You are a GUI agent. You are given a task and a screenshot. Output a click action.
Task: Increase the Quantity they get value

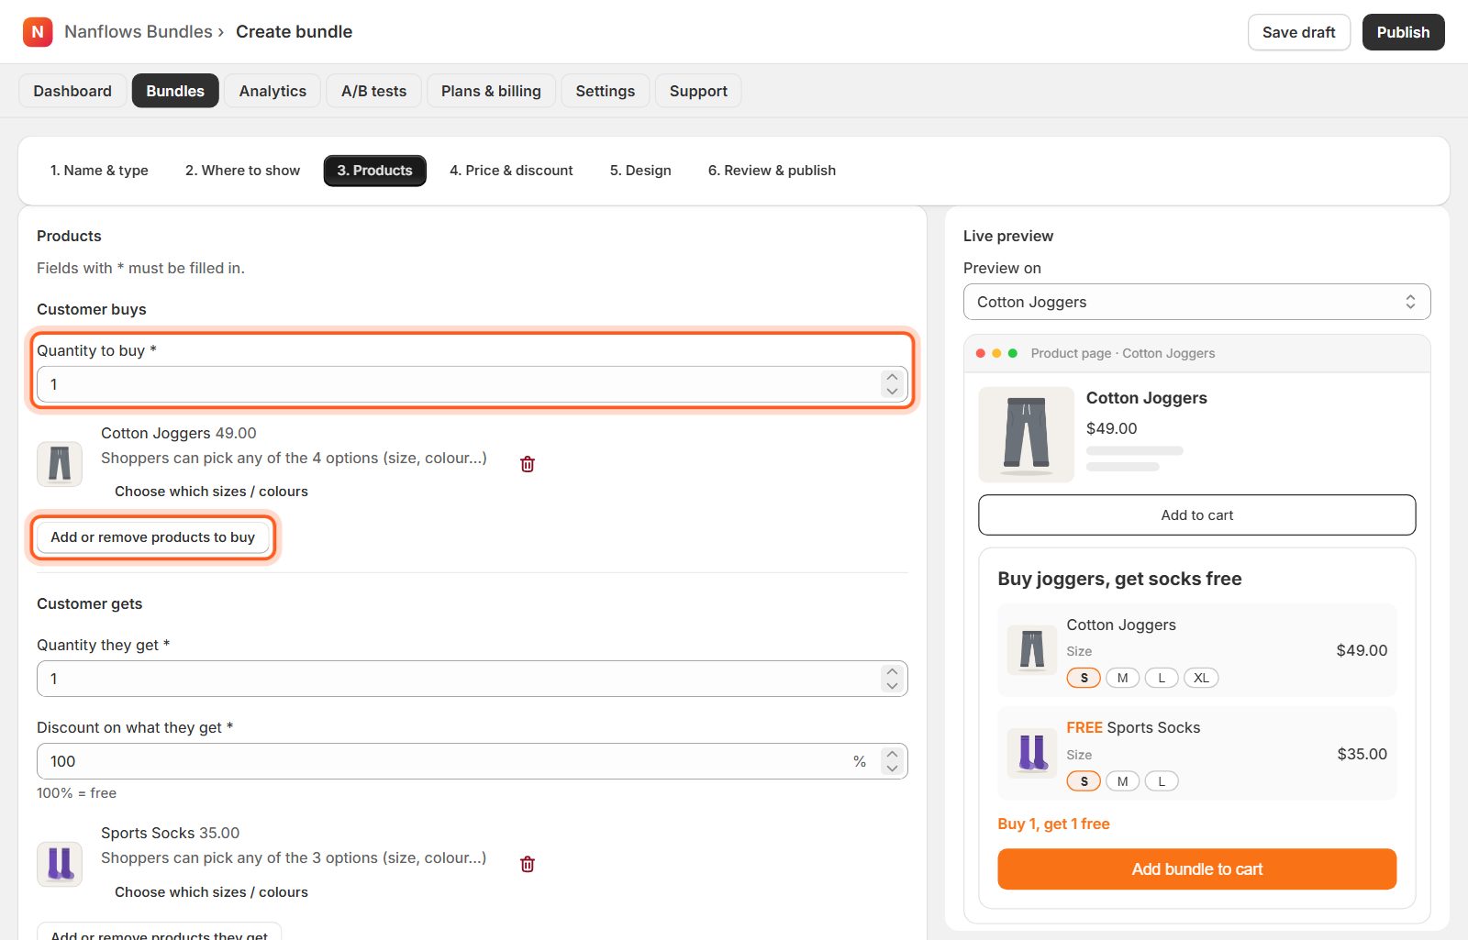coord(892,671)
